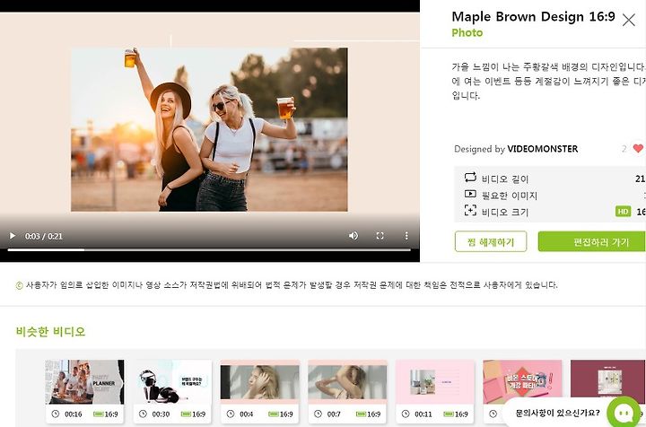This screenshot has height=427, width=646.
Task: Click the 0:03 / 0:21 video time display
Action: [x=44, y=236]
